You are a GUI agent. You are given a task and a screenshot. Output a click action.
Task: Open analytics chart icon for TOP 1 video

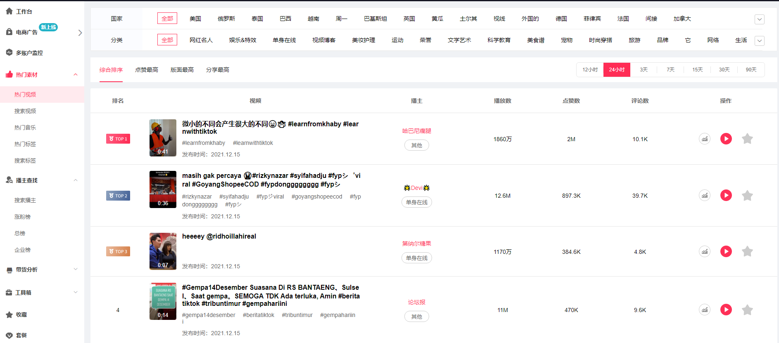(x=704, y=139)
